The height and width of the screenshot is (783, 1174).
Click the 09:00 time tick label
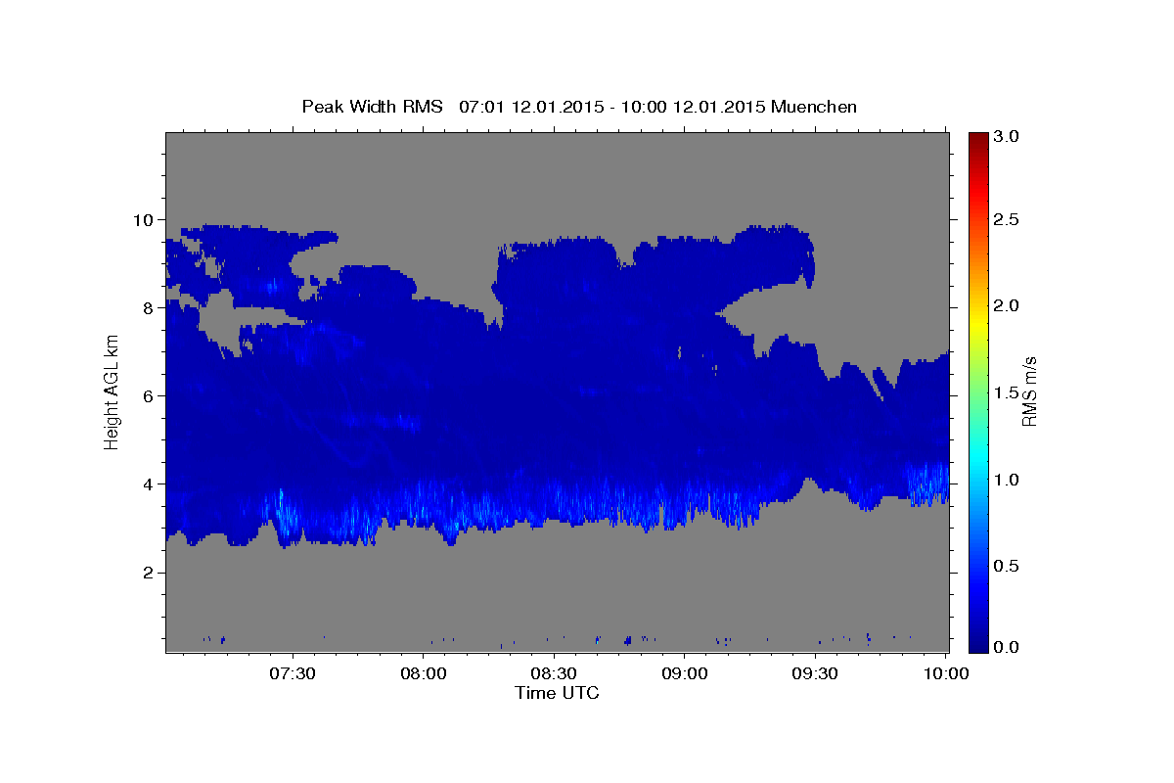click(685, 673)
